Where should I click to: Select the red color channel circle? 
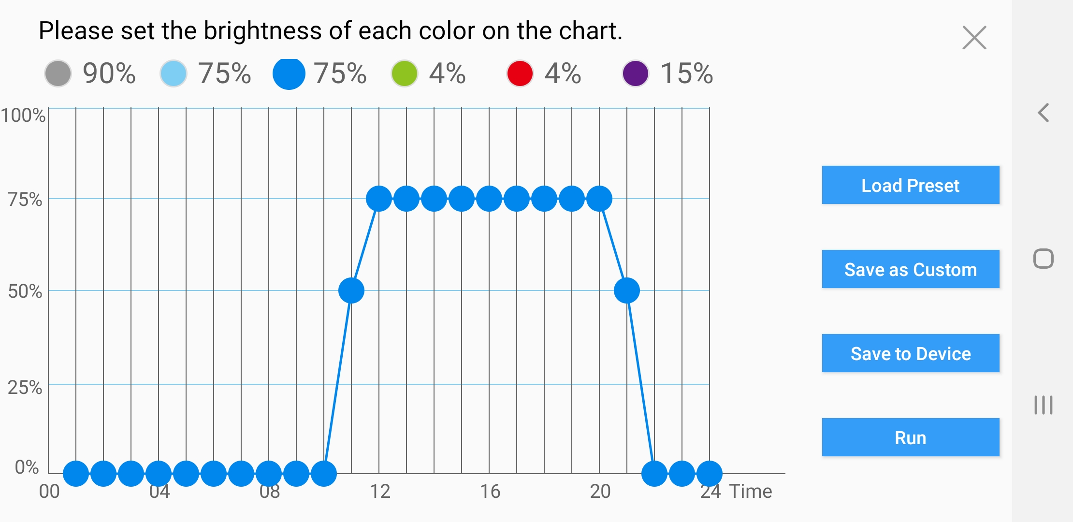(520, 73)
